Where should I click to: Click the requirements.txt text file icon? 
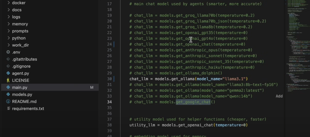coord(8,109)
